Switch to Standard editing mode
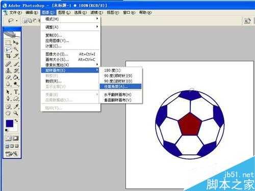Viewport: 255px width, 191px height. (8, 138)
